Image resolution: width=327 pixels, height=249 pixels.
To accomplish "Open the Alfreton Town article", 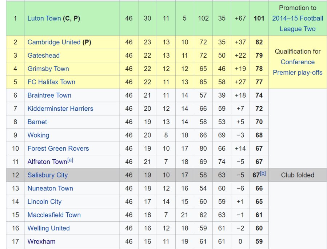I will point(46,162).
